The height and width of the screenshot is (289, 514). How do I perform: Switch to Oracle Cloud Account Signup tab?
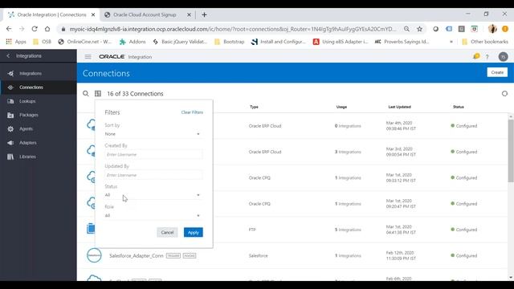(145, 14)
